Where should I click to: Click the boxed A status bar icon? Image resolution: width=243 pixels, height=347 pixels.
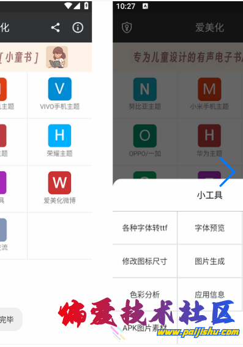145,6
